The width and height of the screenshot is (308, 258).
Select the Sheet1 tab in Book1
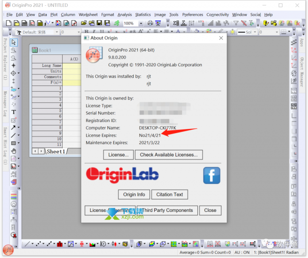pyautogui.click(x=56, y=151)
